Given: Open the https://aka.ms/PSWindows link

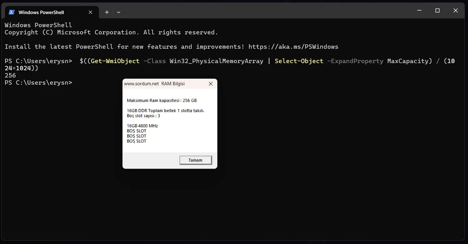Looking at the screenshot, I should click(x=293, y=47).
